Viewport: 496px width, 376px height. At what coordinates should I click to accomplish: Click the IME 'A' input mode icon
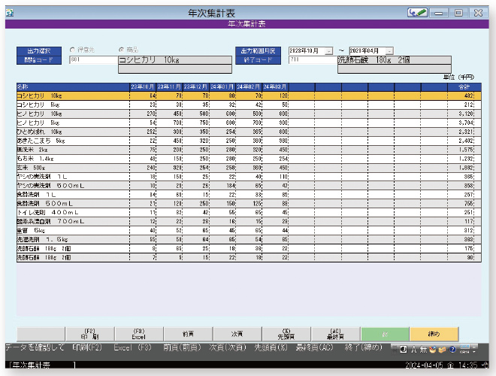pyautogui.click(x=414, y=350)
